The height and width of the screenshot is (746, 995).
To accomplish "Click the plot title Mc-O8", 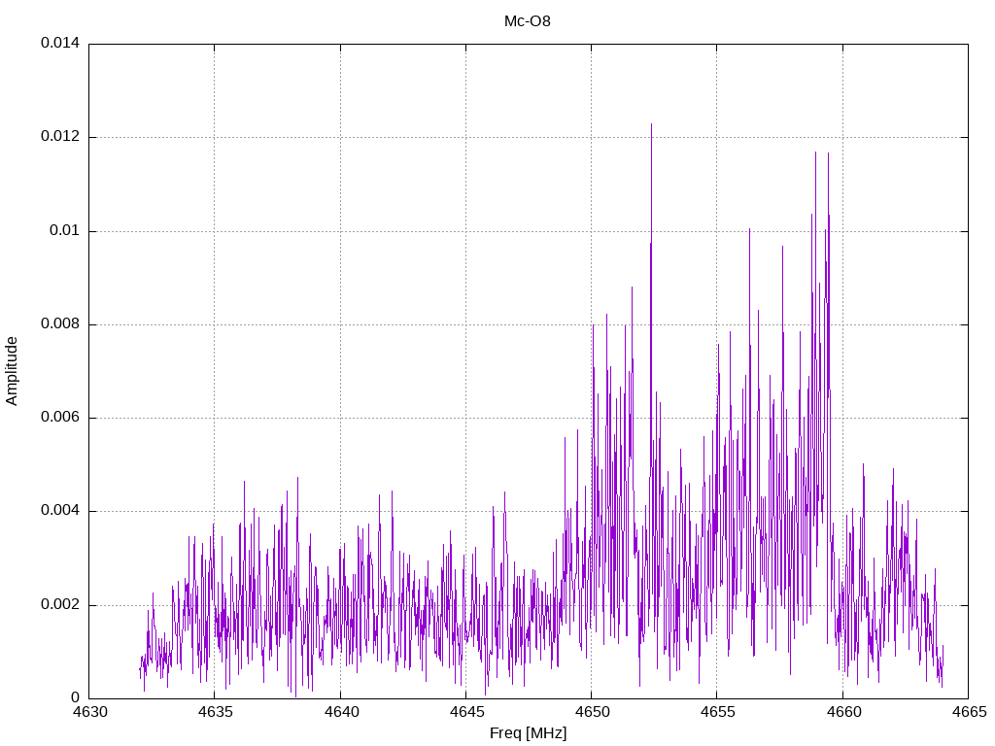I will click(x=528, y=21).
